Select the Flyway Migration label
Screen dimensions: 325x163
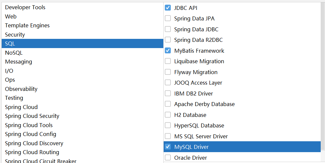(196, 72)
